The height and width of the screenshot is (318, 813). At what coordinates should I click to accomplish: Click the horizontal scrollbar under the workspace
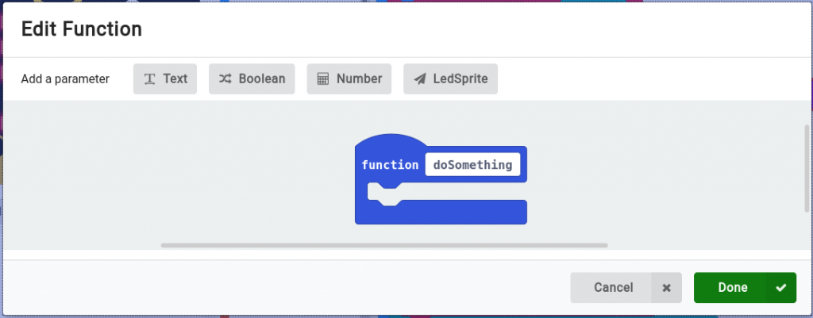[383, 246]
